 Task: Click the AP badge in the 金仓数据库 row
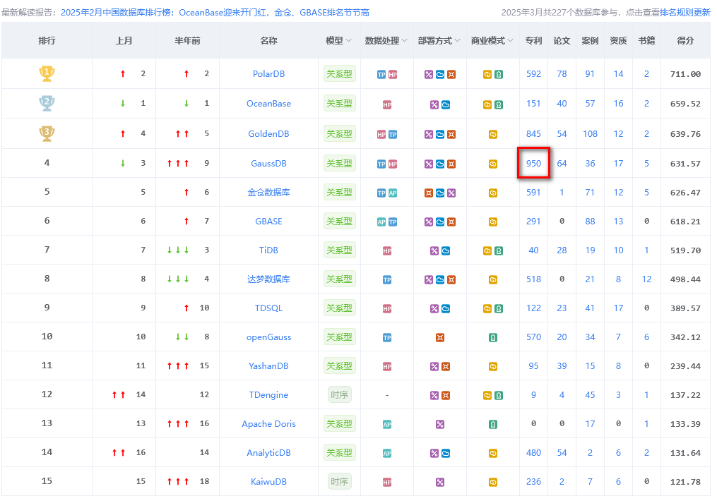393,193
